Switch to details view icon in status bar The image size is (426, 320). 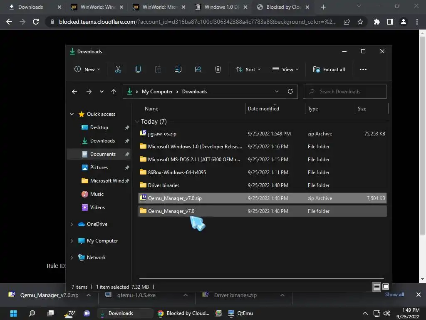coord(376,287)
